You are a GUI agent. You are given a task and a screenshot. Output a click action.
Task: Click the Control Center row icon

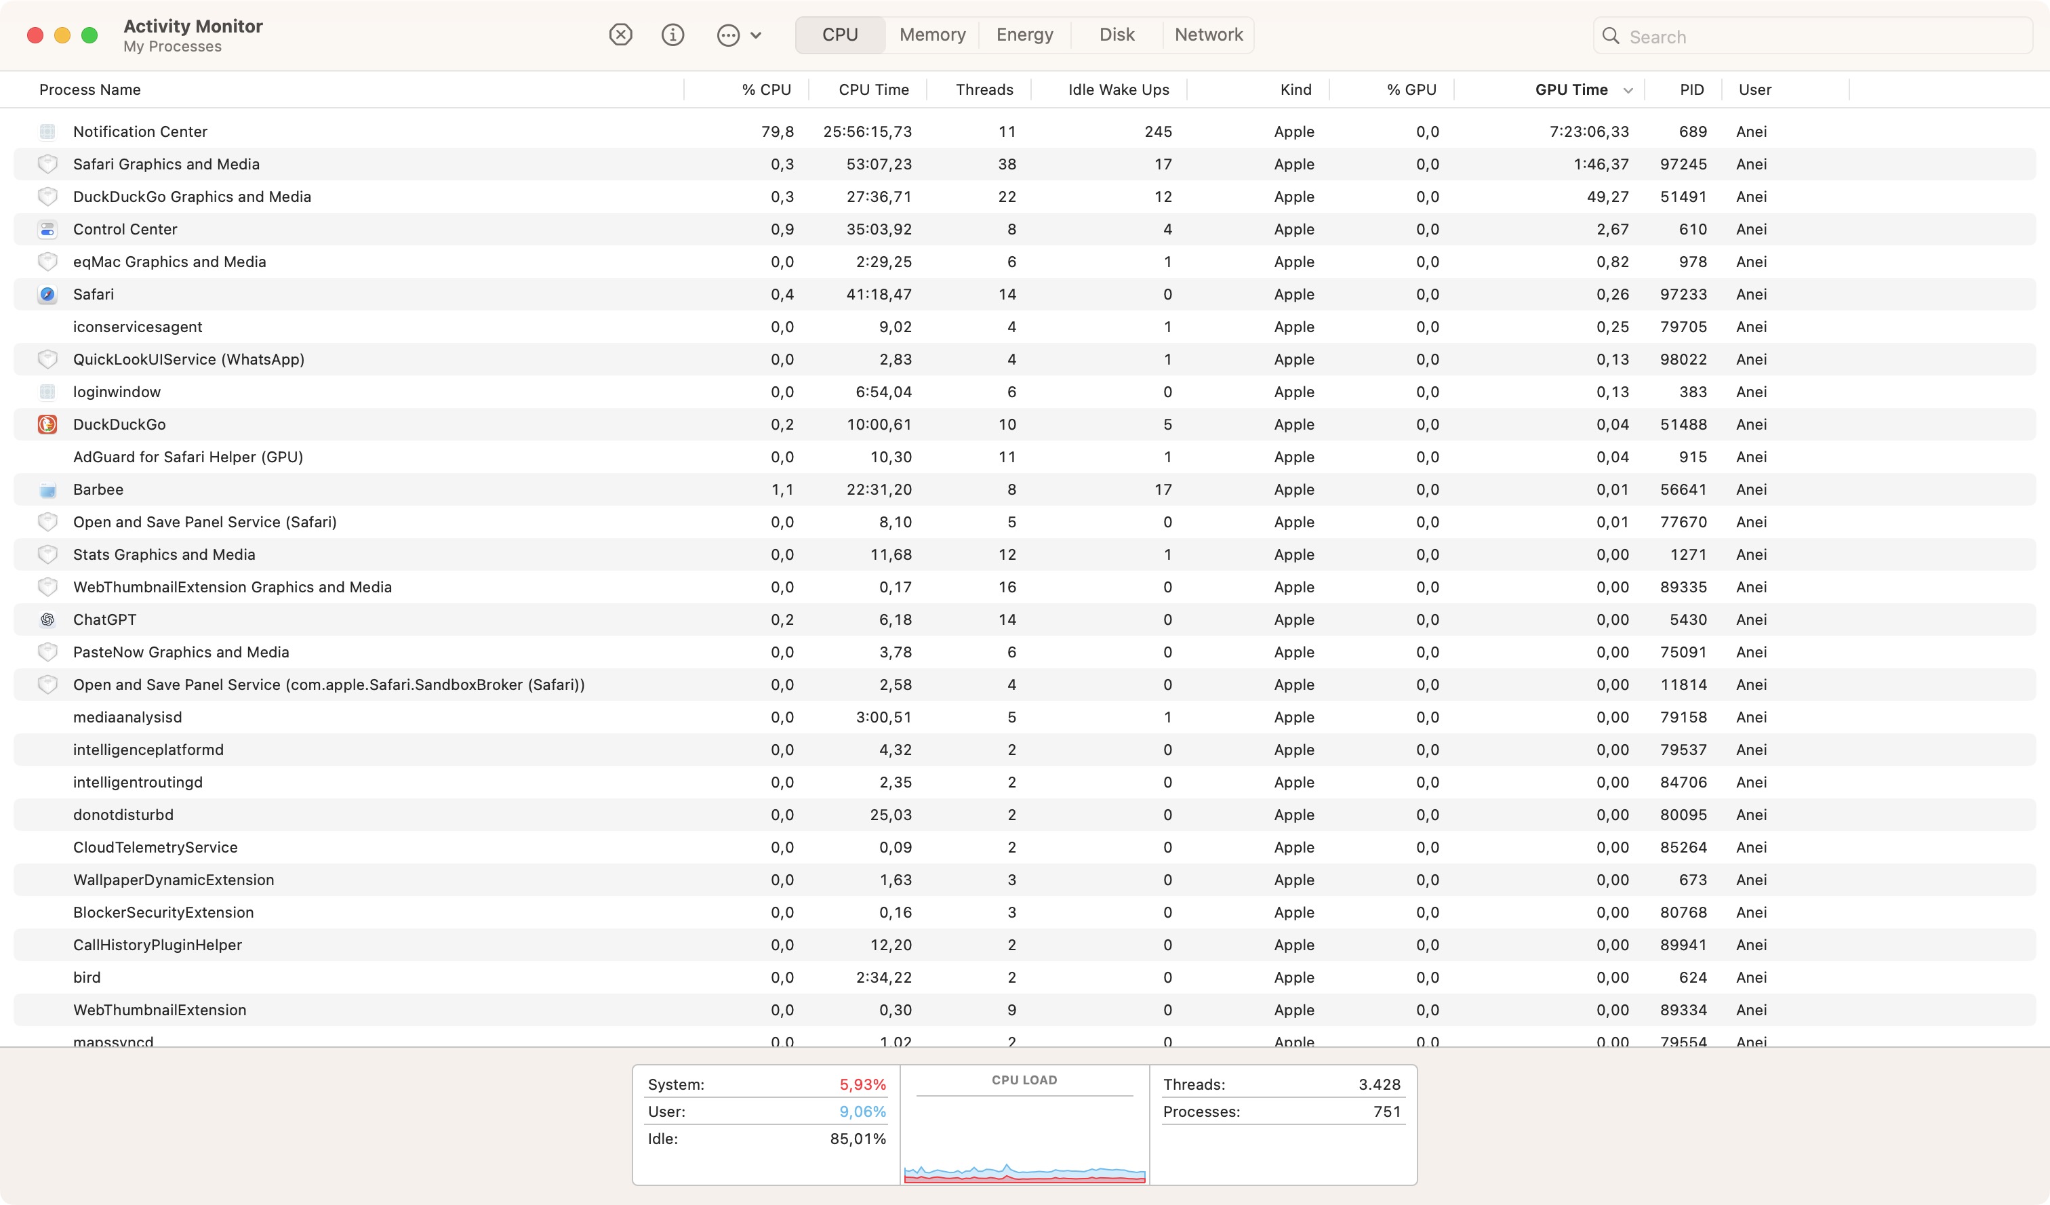coord(47,229)
